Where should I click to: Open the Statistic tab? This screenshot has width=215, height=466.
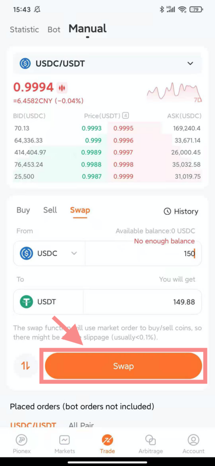[25, 30]
